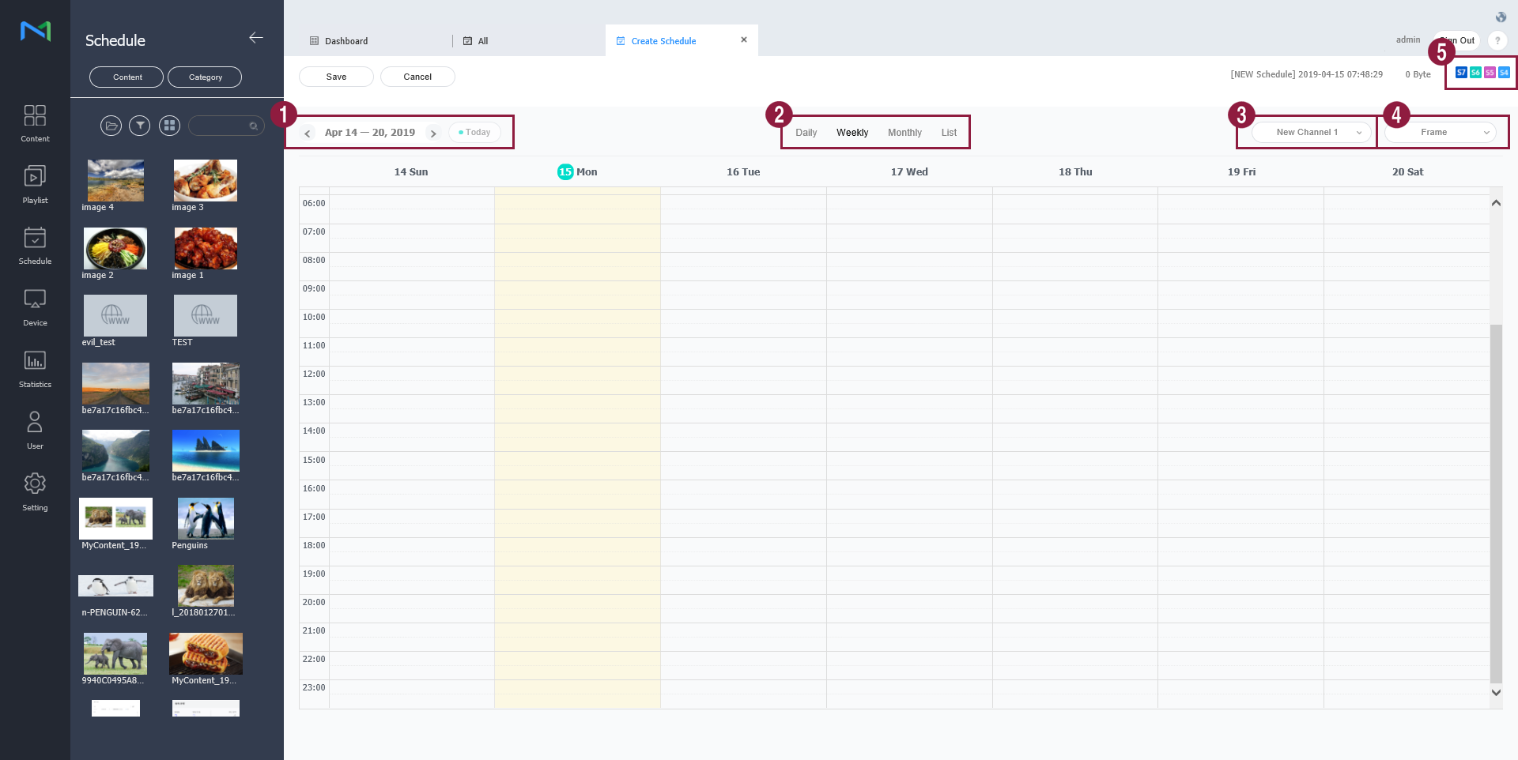Open the Playlist section in the sidebar
1518x760 pixels.
(35, 184)
